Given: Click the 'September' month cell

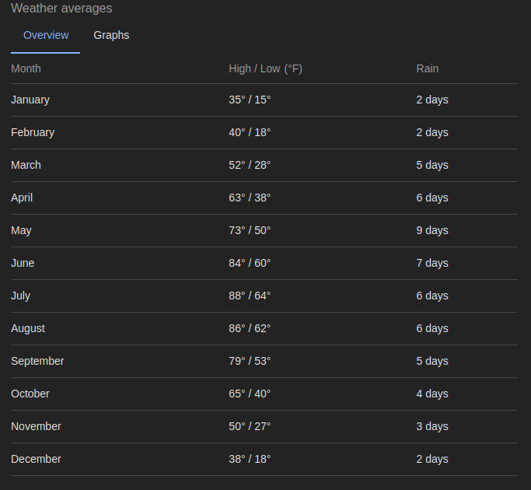Looking at the screenshot, I should (x=37, y=361).
